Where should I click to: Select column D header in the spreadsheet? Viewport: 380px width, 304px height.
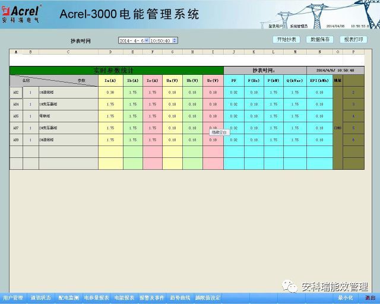(110, 52)
